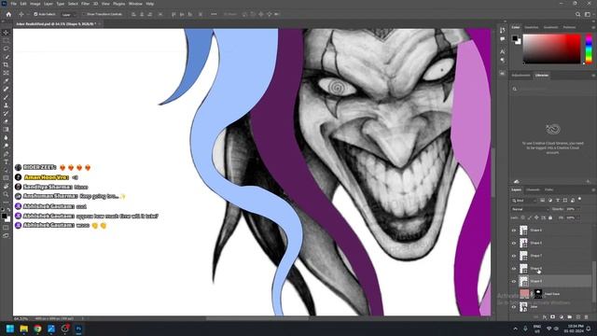This screenshot has width=597, height=336.
Task: Open Google Chrome from the taskbar
Action: tap(37, 329)
